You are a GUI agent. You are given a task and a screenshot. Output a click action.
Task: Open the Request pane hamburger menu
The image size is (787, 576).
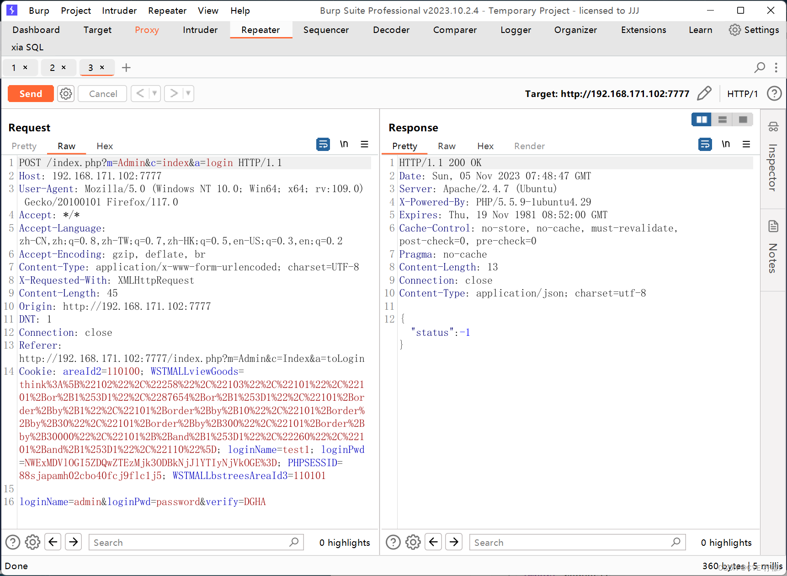(364, 144)
